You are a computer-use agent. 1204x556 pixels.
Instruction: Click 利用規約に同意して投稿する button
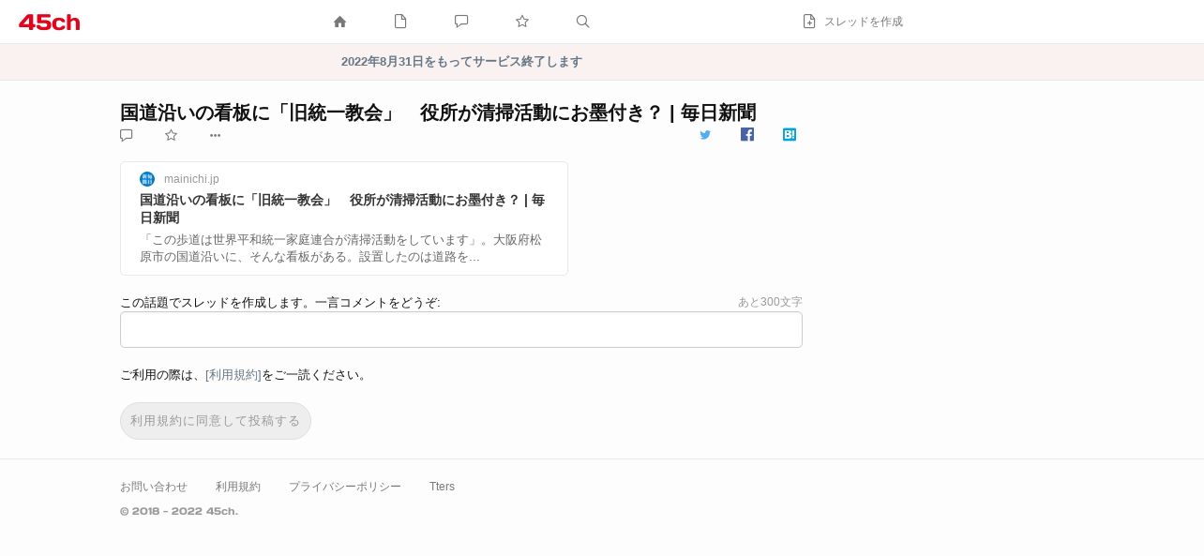216,421
